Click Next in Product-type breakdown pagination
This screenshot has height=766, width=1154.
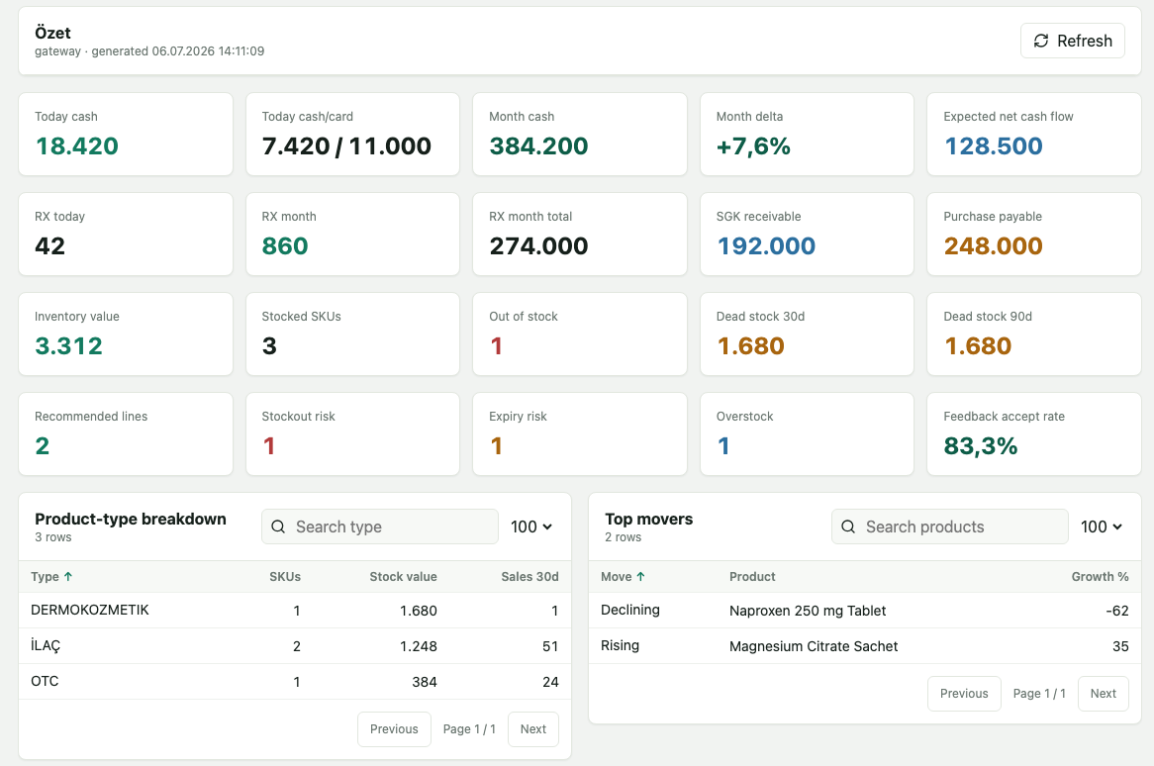[x=532, y=729]
